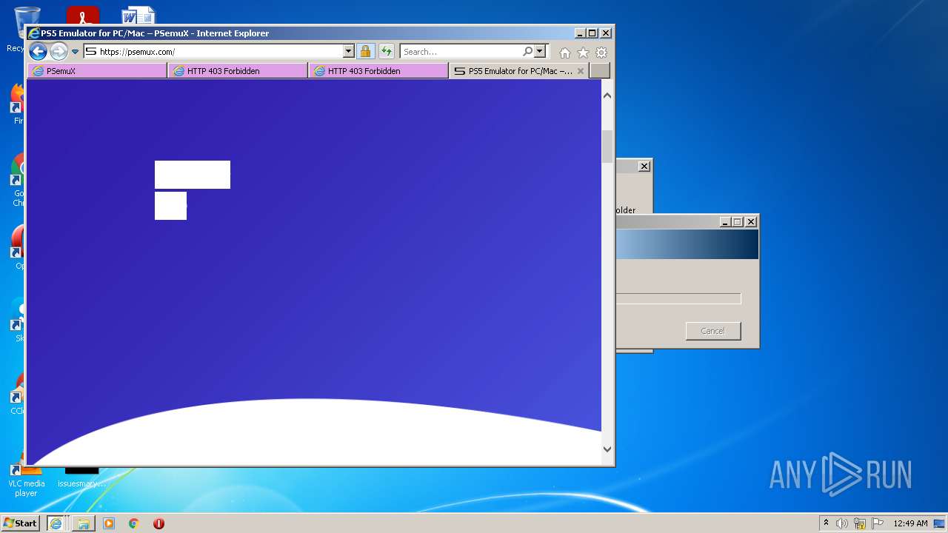Open the volume speaker tray icon
Screen dimensions: 948x533
tap(841, 523)
